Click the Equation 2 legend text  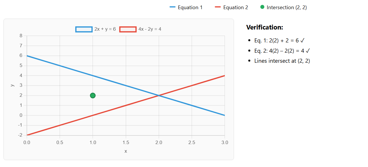click(x=236, y=7)
